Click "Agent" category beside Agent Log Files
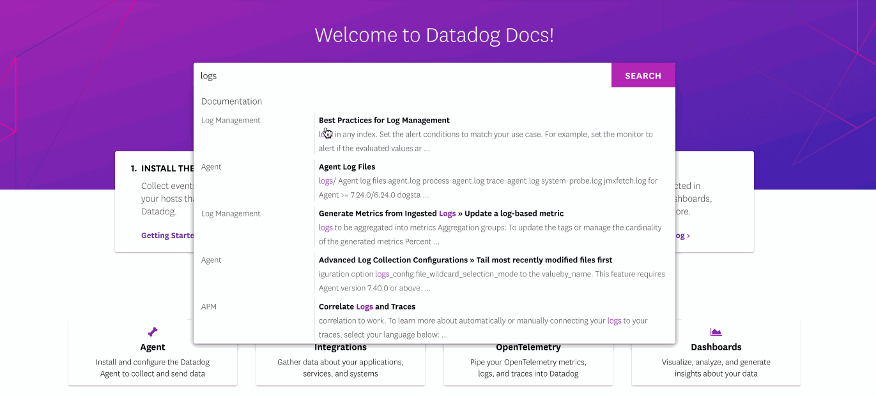This screenshot has width=876, height=397. pos(211,167)
